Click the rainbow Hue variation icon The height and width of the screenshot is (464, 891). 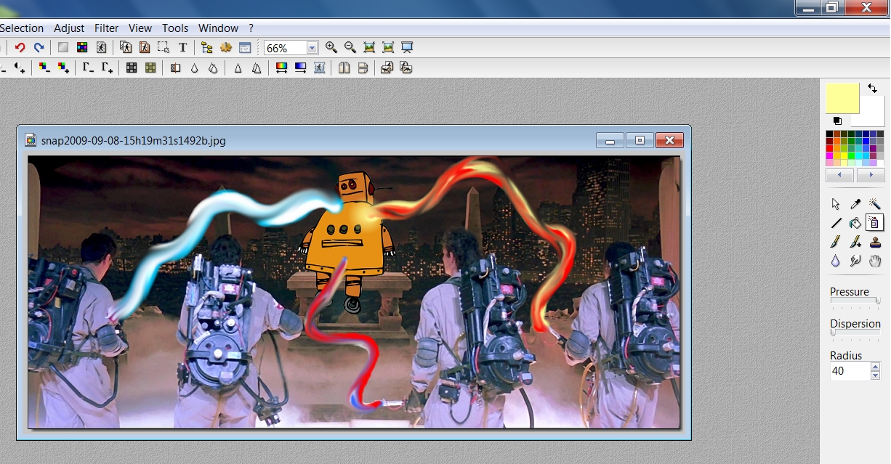(281, 68)
